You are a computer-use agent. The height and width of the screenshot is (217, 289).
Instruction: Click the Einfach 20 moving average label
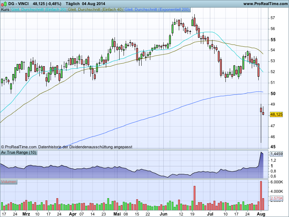(x=39, y=10)
